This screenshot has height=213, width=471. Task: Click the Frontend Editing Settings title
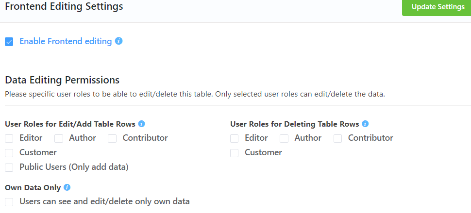point(64,7)
